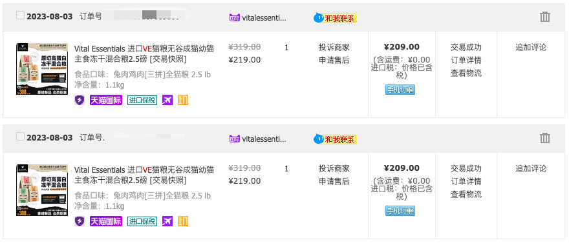Open the first Vital Essentials product title link
569x243 pixels.
[144, 53]
